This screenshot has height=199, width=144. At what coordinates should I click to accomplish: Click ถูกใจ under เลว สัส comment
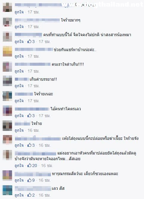19,195
